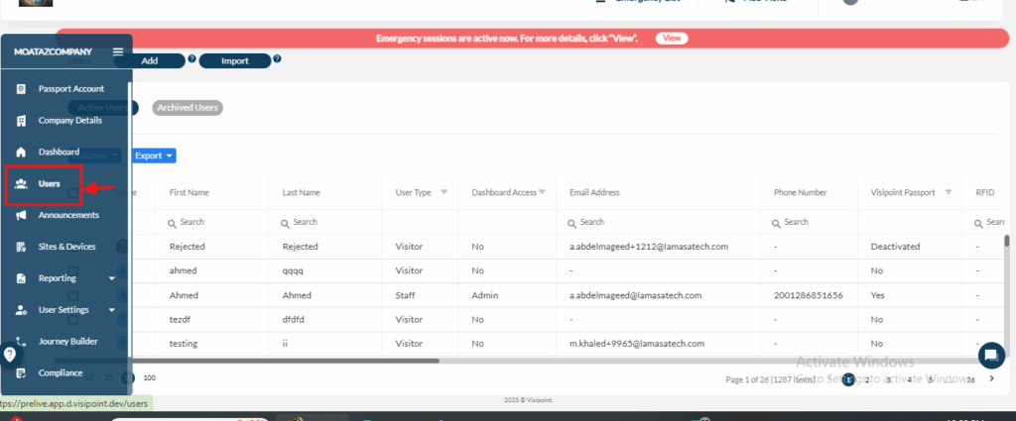The width and height of the screenshot is (1016, 421).
Task: Open the Dashboard home icon
Action: (21, 152)
